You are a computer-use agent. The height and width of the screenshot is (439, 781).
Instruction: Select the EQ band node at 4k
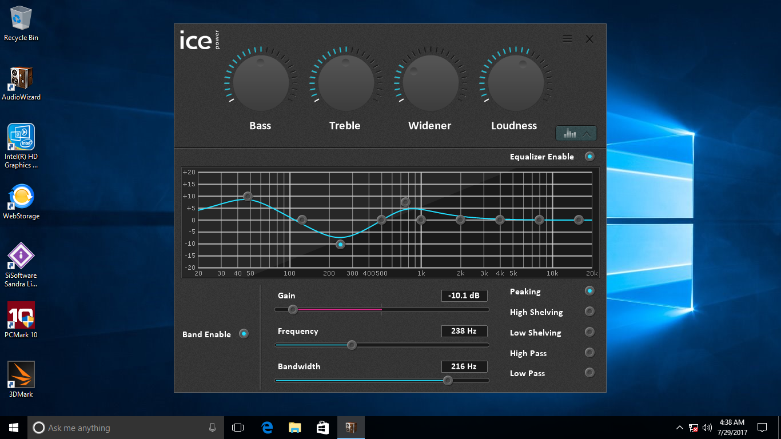coord(500,219)
